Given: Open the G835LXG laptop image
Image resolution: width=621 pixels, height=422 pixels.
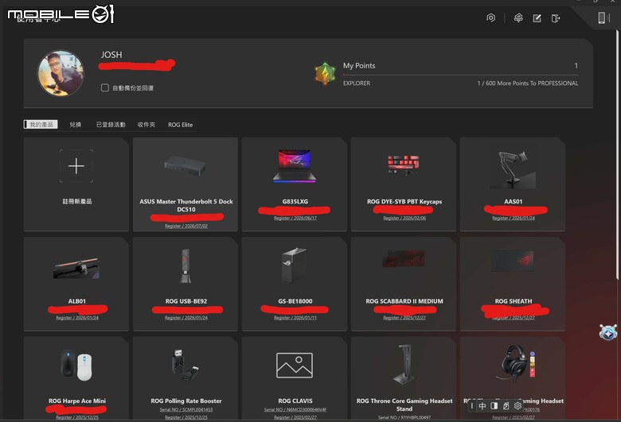Looking at the screenshot, I should point(295,166).
